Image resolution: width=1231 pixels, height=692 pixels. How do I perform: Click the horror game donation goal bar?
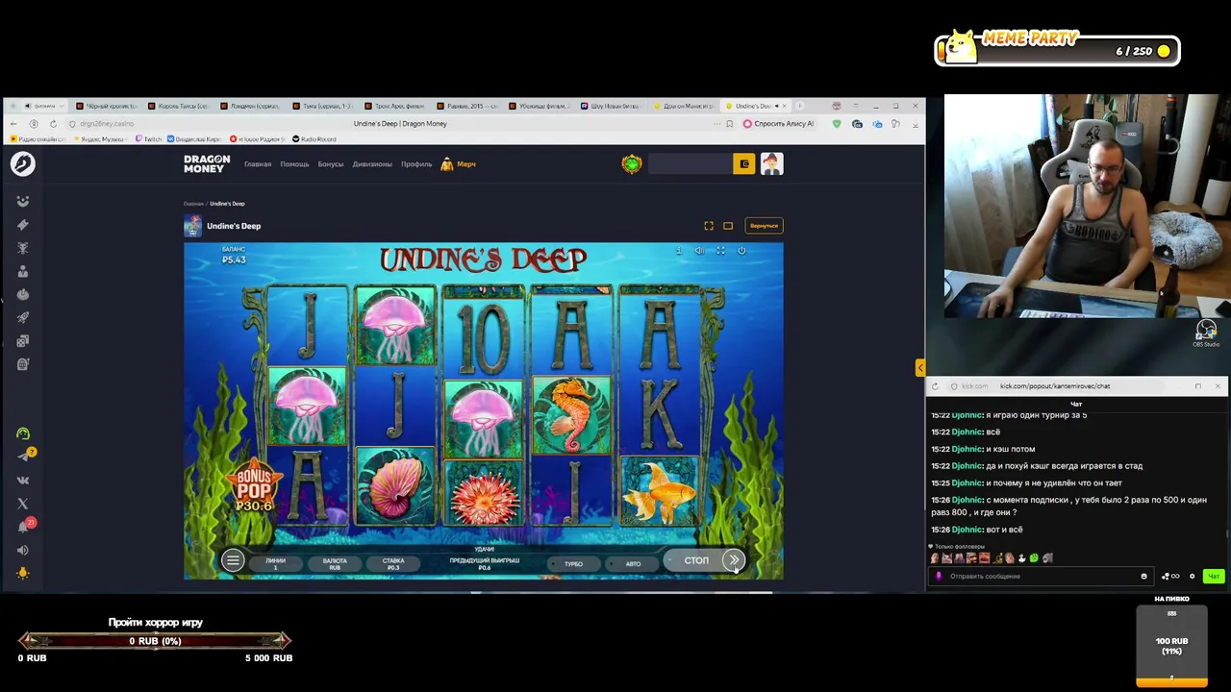coord(155,641)
